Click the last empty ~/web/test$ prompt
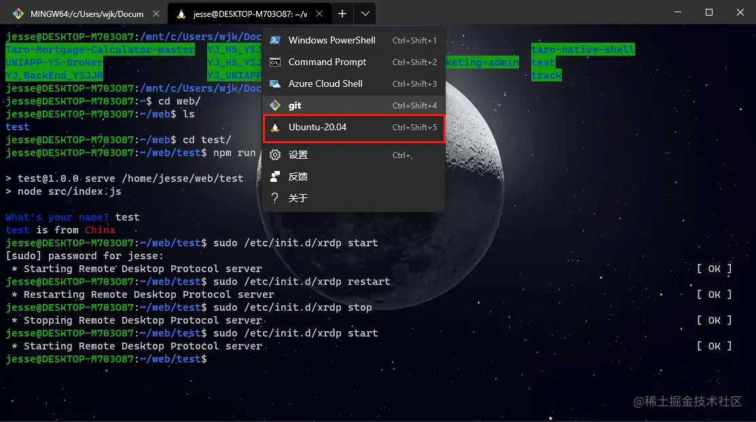Viewport: 756px width, 422px height. pyautogui.click(x=106, y=359)
